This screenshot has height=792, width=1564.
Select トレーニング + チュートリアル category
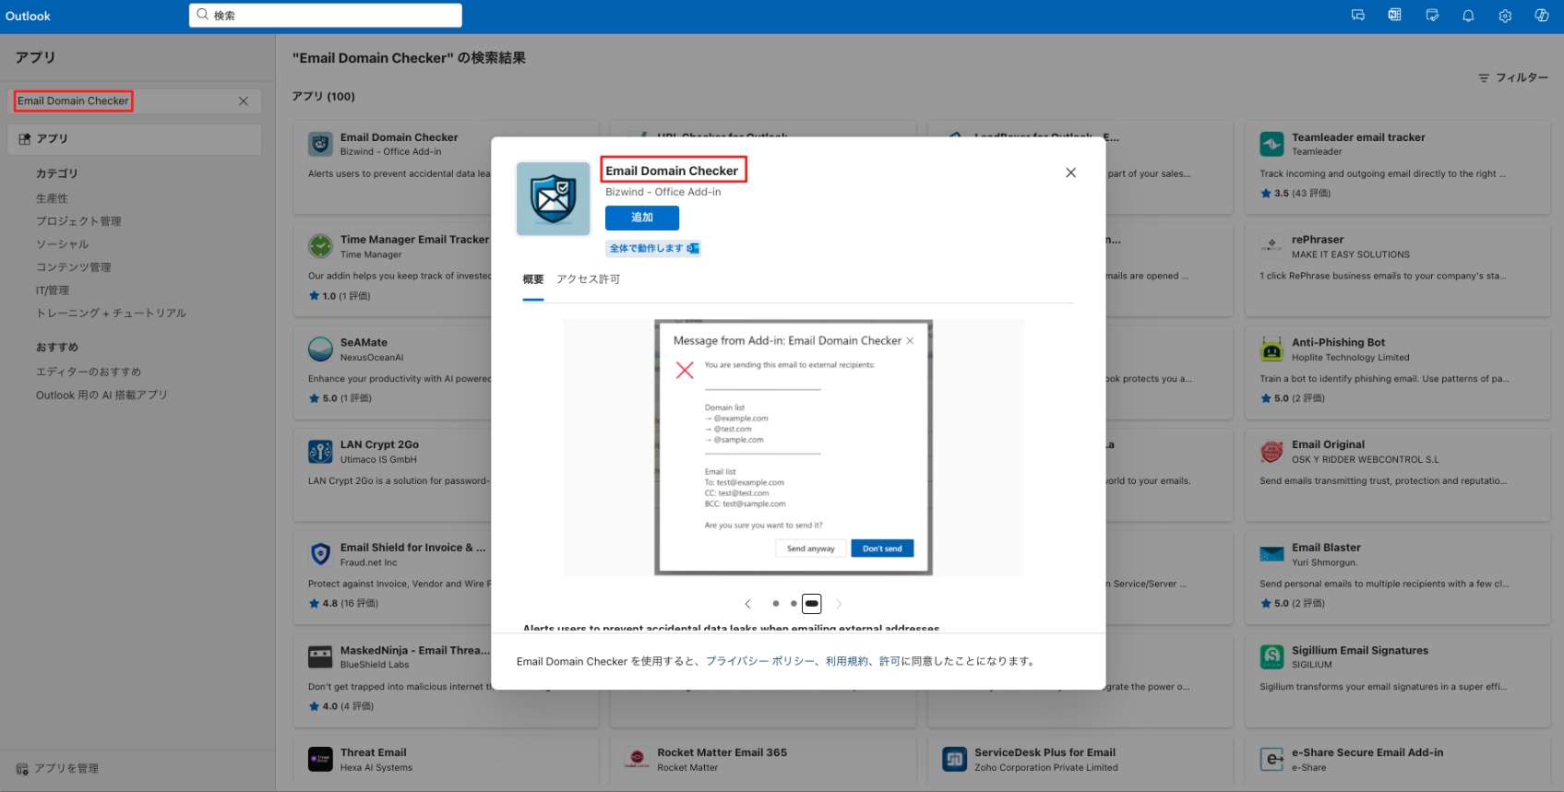(x=111, y=313)
